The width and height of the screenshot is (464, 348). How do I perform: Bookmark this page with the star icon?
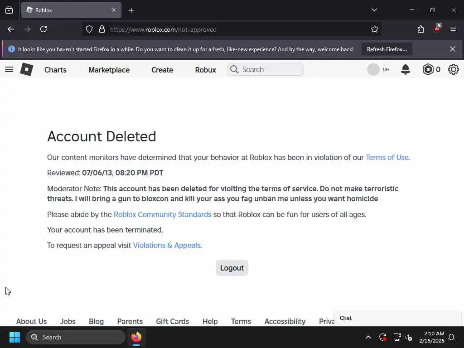tap(375, 29)
